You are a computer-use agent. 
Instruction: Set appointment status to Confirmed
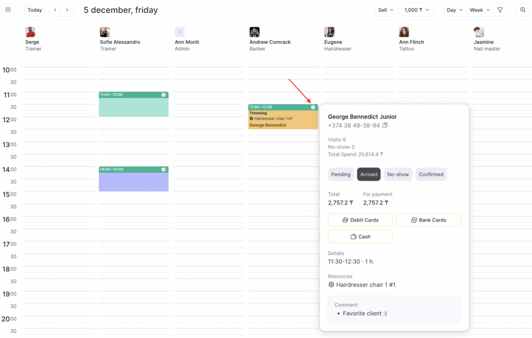click(431, 175)
